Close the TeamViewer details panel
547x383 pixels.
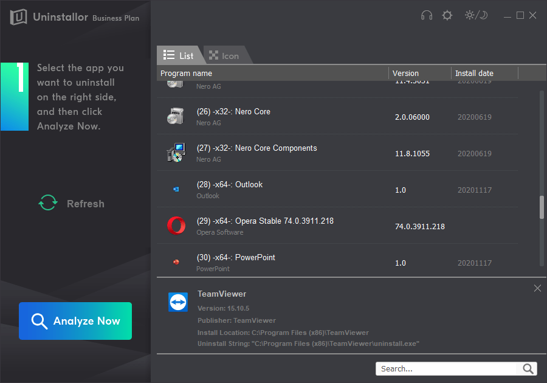(537, 288)
